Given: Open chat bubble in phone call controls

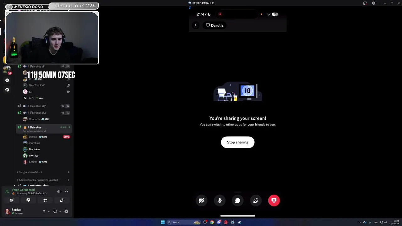Looking at the screenshot, I should [x=238, y=200].
